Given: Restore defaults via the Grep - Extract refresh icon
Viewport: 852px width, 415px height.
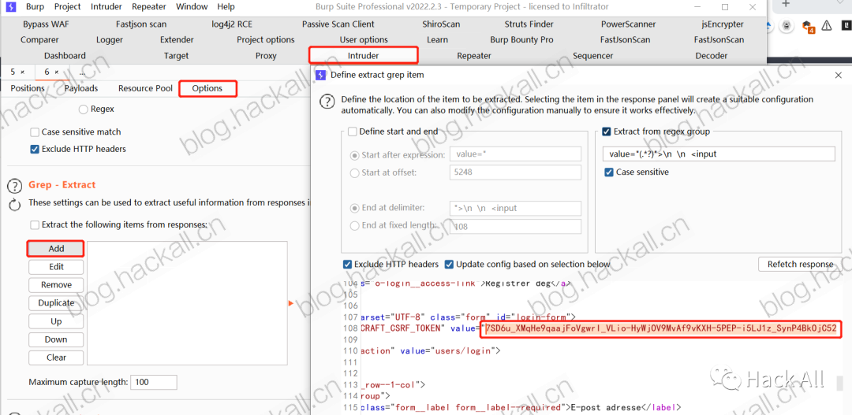Looking at the screenshot, I should pyautogui.click(x=14, y=205).
